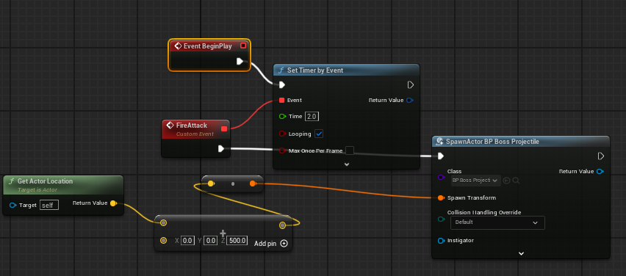This screenshot has width=626, height=276.
Task: Click Add pin on the vector add node
Action: [270, 243]
